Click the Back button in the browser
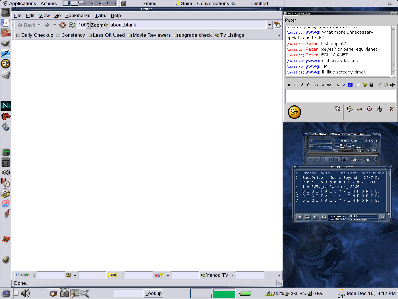This screenshot has width=398, height=299. pyautogui.click(x=26, y=25)
